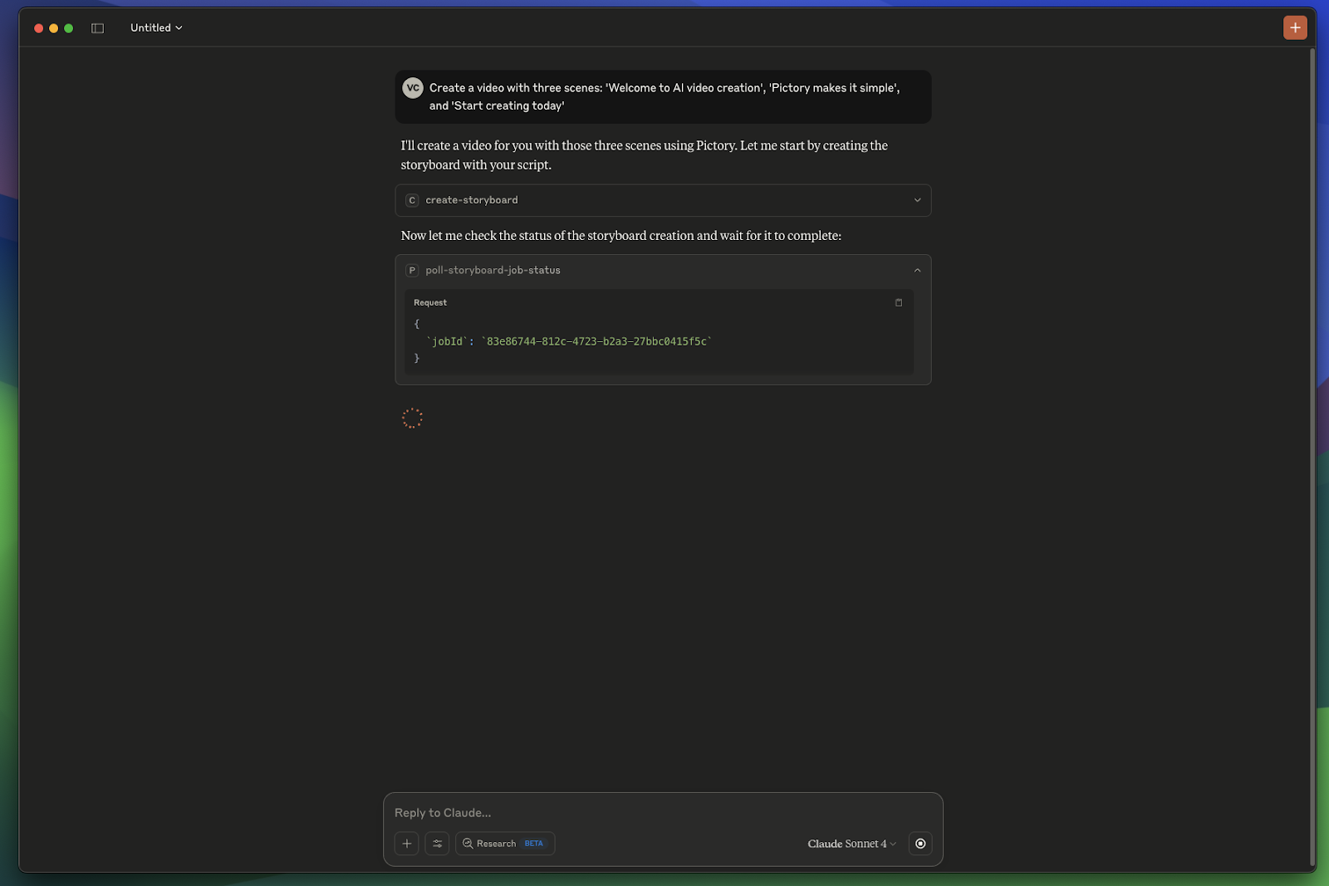Close the window with red button
Screen dimensions: 1329x886
(x=39, y=28)
